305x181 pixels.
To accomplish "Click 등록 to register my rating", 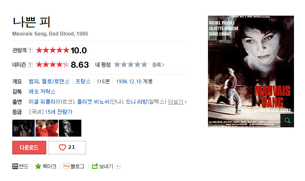I will pos(158,65).
